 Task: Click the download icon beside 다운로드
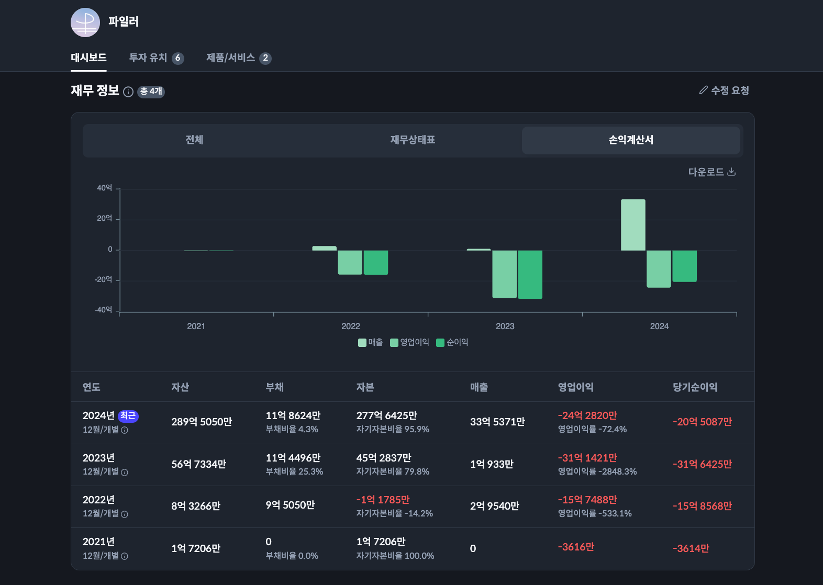coord(731,172)
